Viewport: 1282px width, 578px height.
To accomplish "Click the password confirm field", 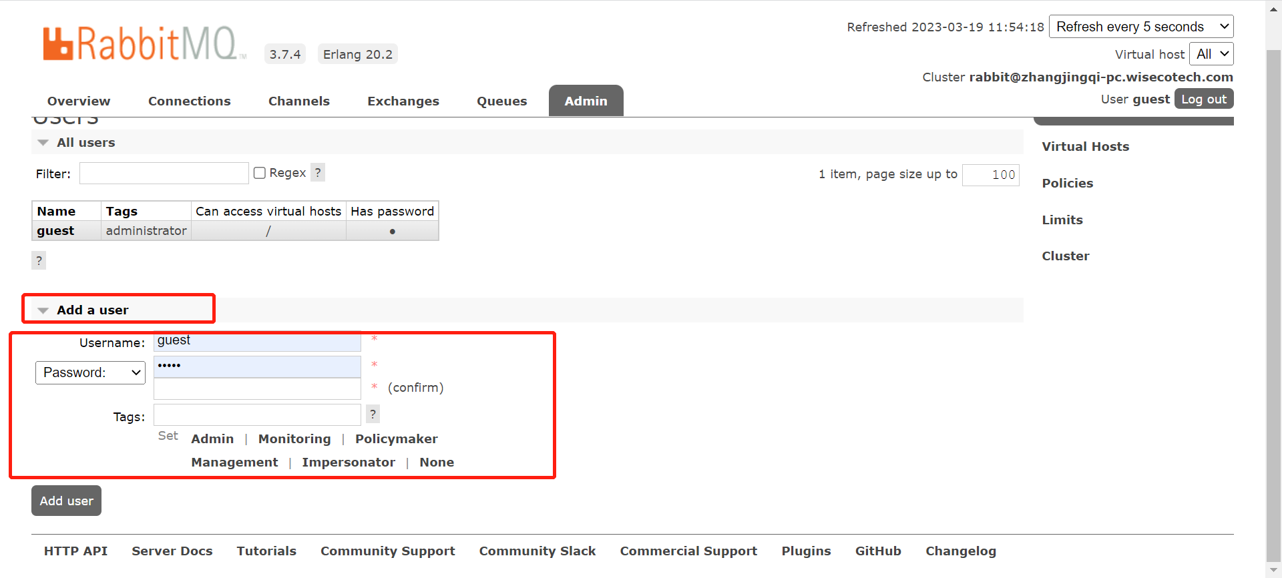I will 258,388.
